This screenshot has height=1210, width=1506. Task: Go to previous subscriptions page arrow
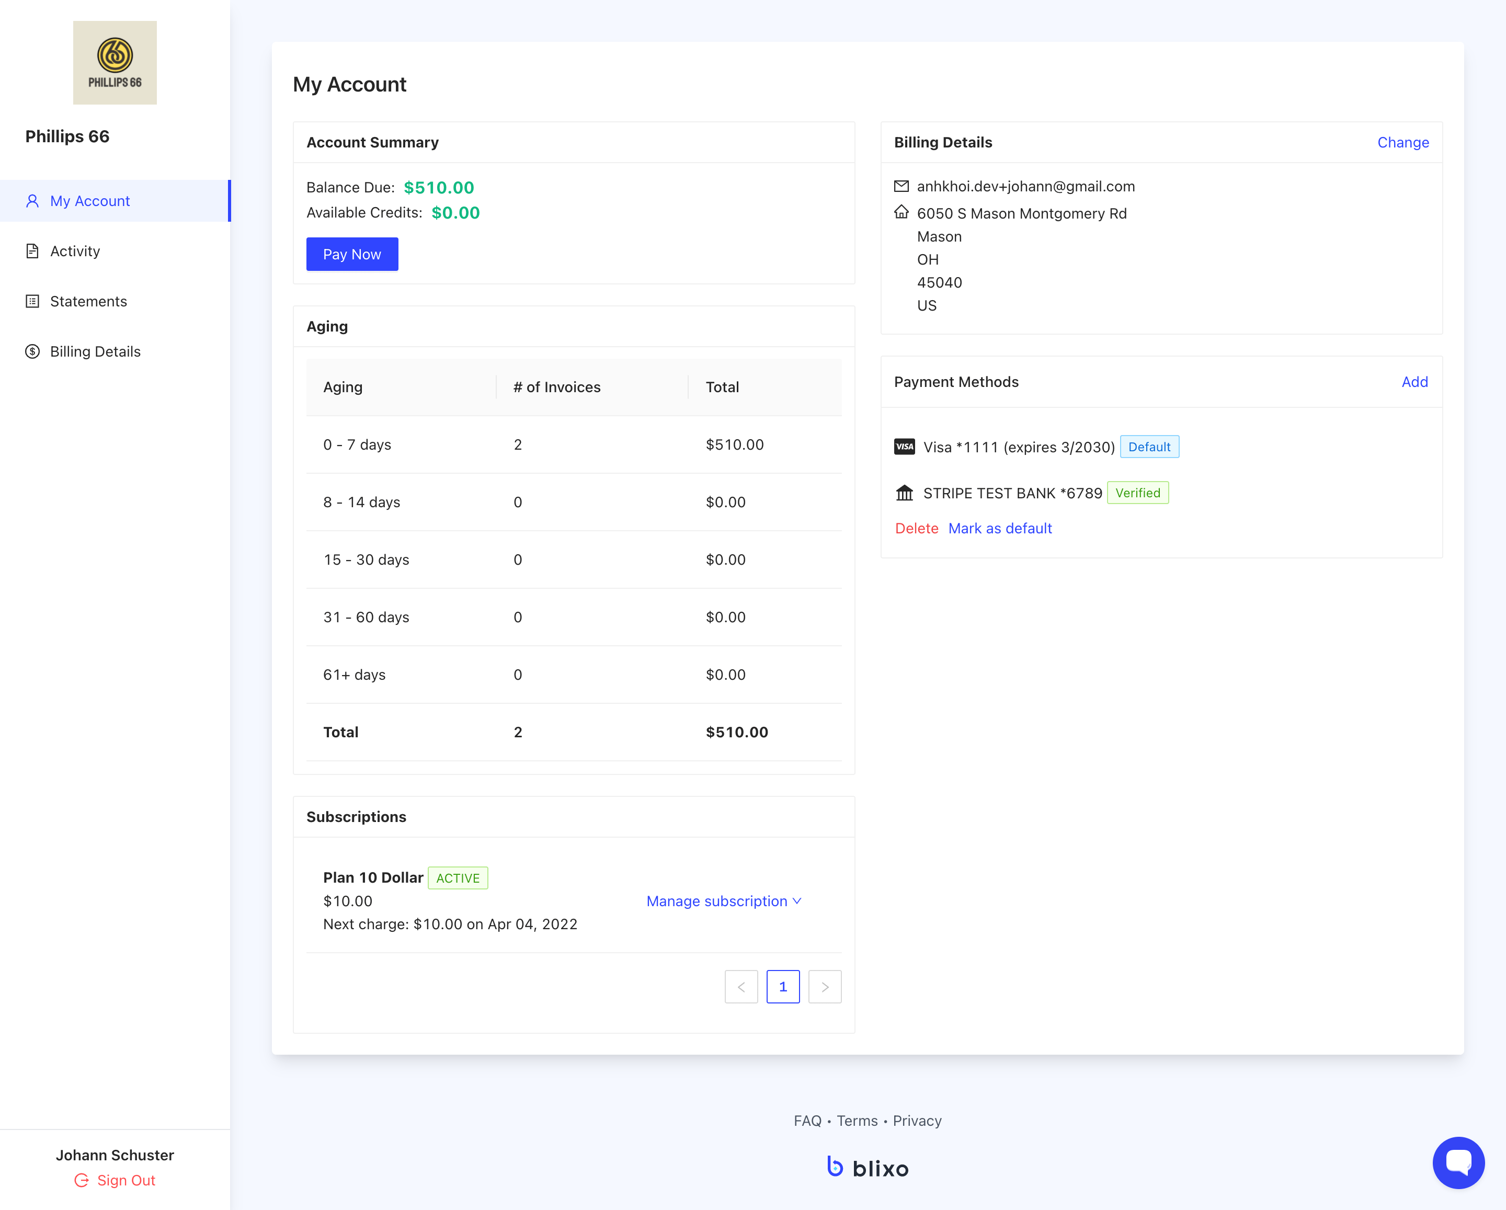(741, 986)
